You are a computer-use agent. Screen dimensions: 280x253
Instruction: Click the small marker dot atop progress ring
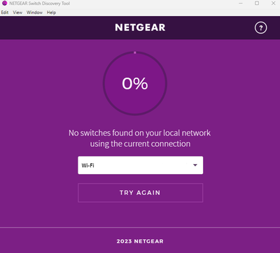click(135, 52)
